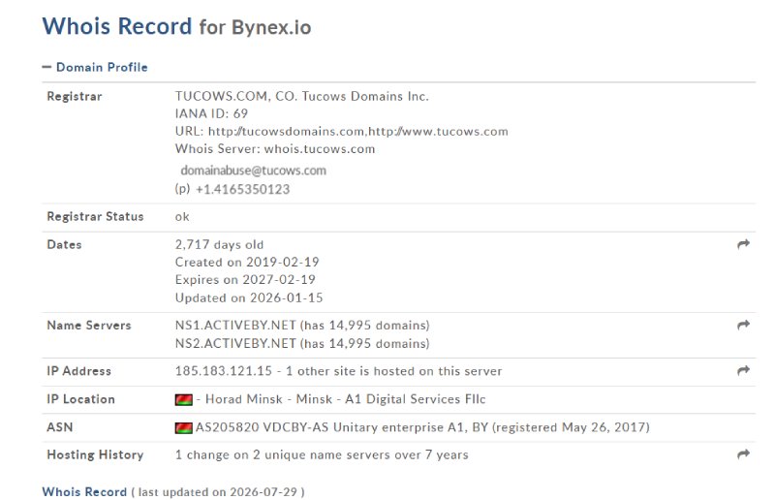Click the tucowsdomains.com URL line
Viewport: 775px width, 500px height.
(342, 132)
